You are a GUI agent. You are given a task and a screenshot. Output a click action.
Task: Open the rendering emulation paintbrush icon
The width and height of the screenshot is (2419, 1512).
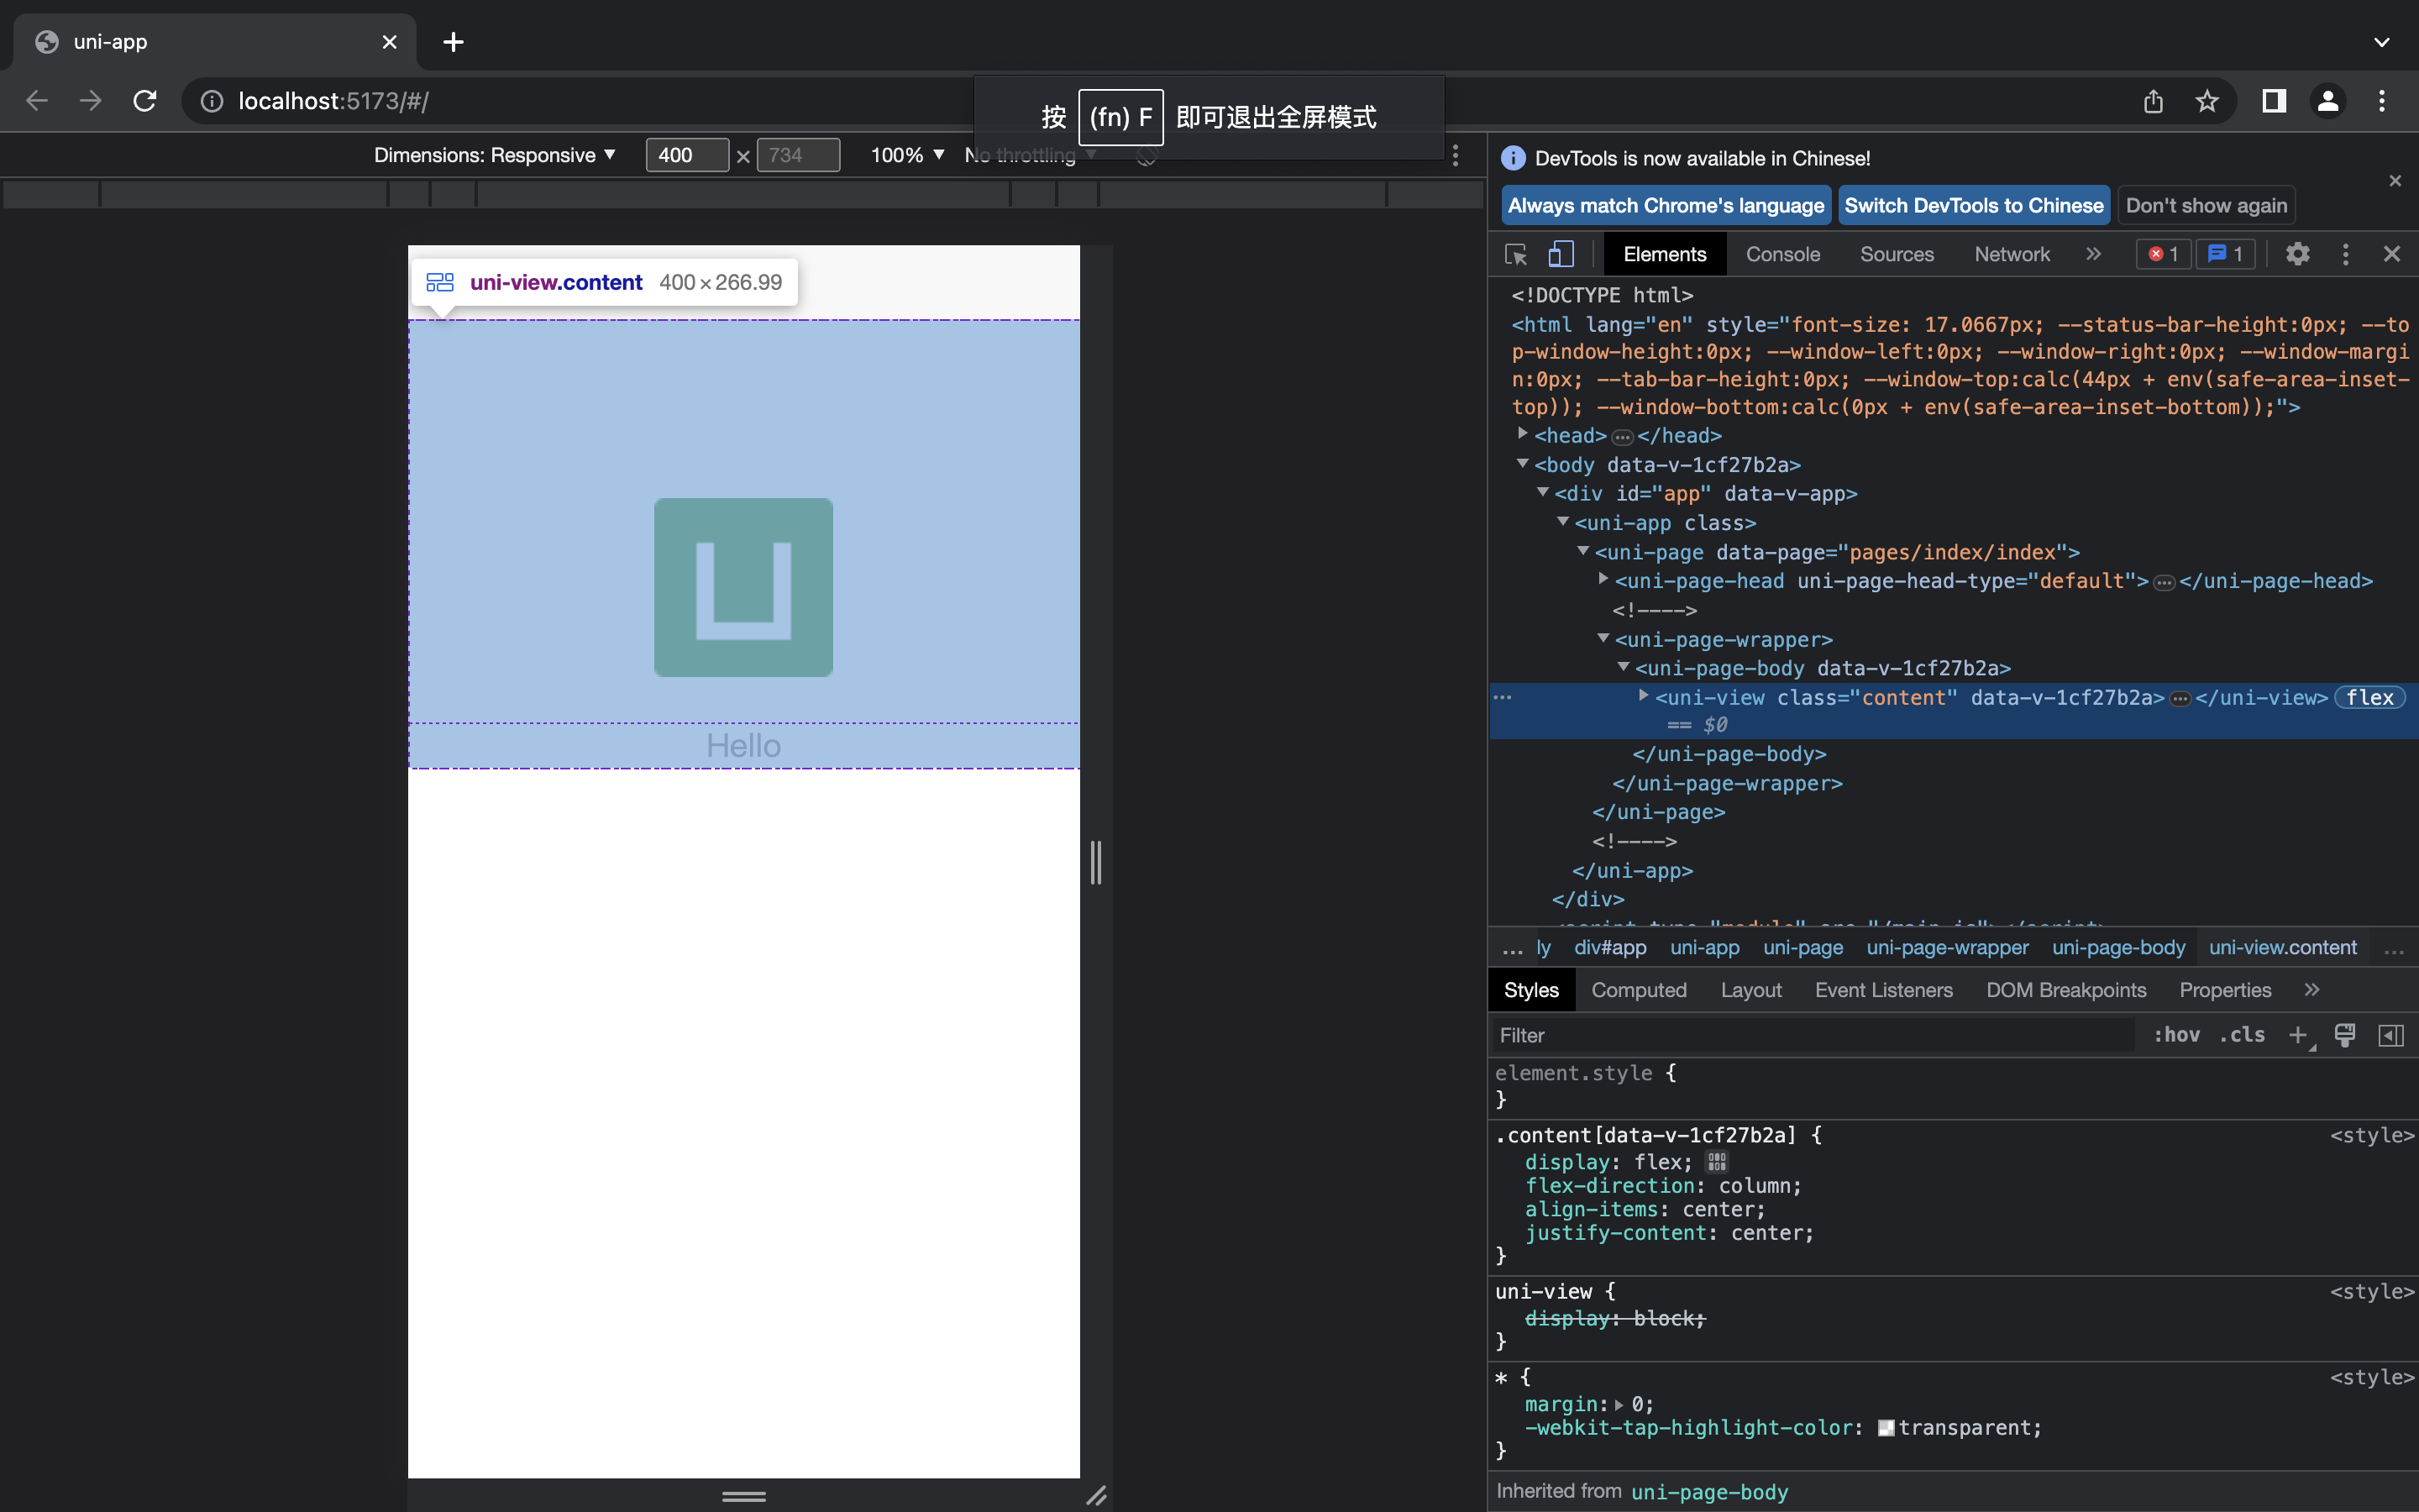point(2344,1035)
